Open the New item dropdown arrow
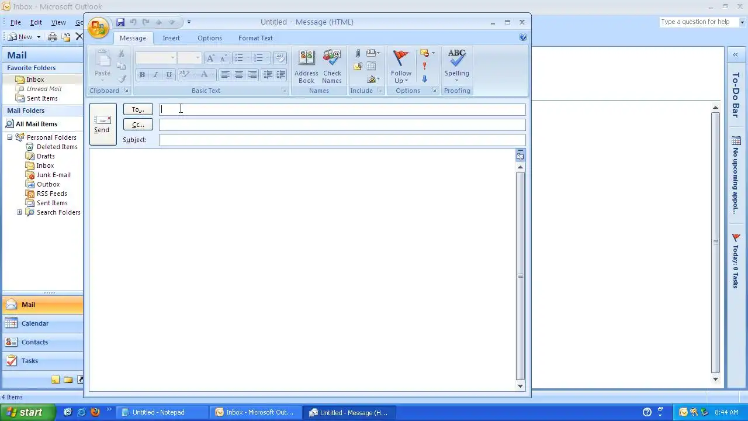Viewport: 748px width, 421px height. point(39,37)
